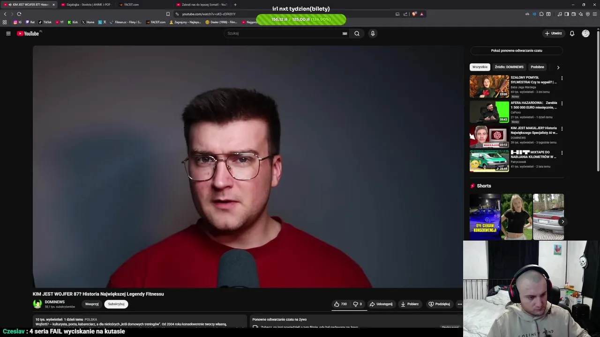Open a new browser tab

point(235,5)
